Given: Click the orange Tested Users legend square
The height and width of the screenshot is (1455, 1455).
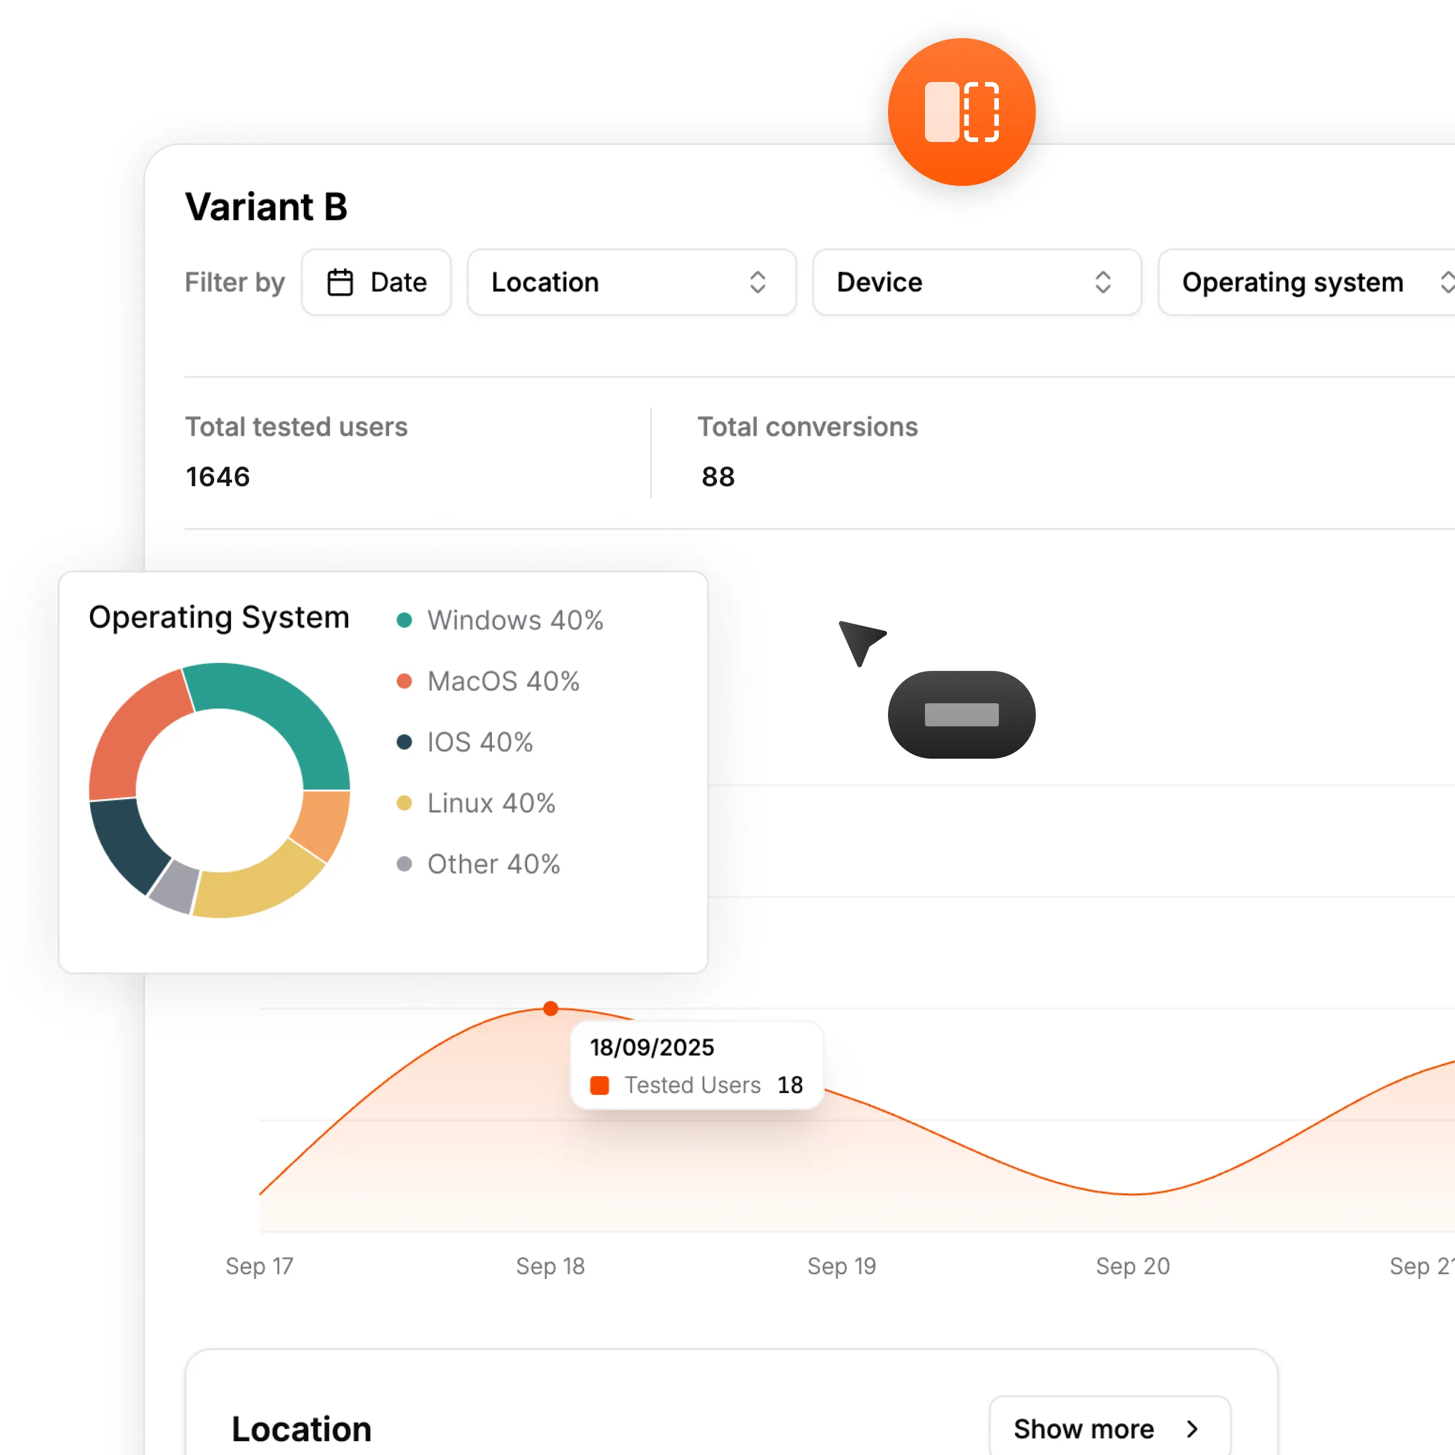Looking at the screenshot, I should click(x=599, y=1085).
